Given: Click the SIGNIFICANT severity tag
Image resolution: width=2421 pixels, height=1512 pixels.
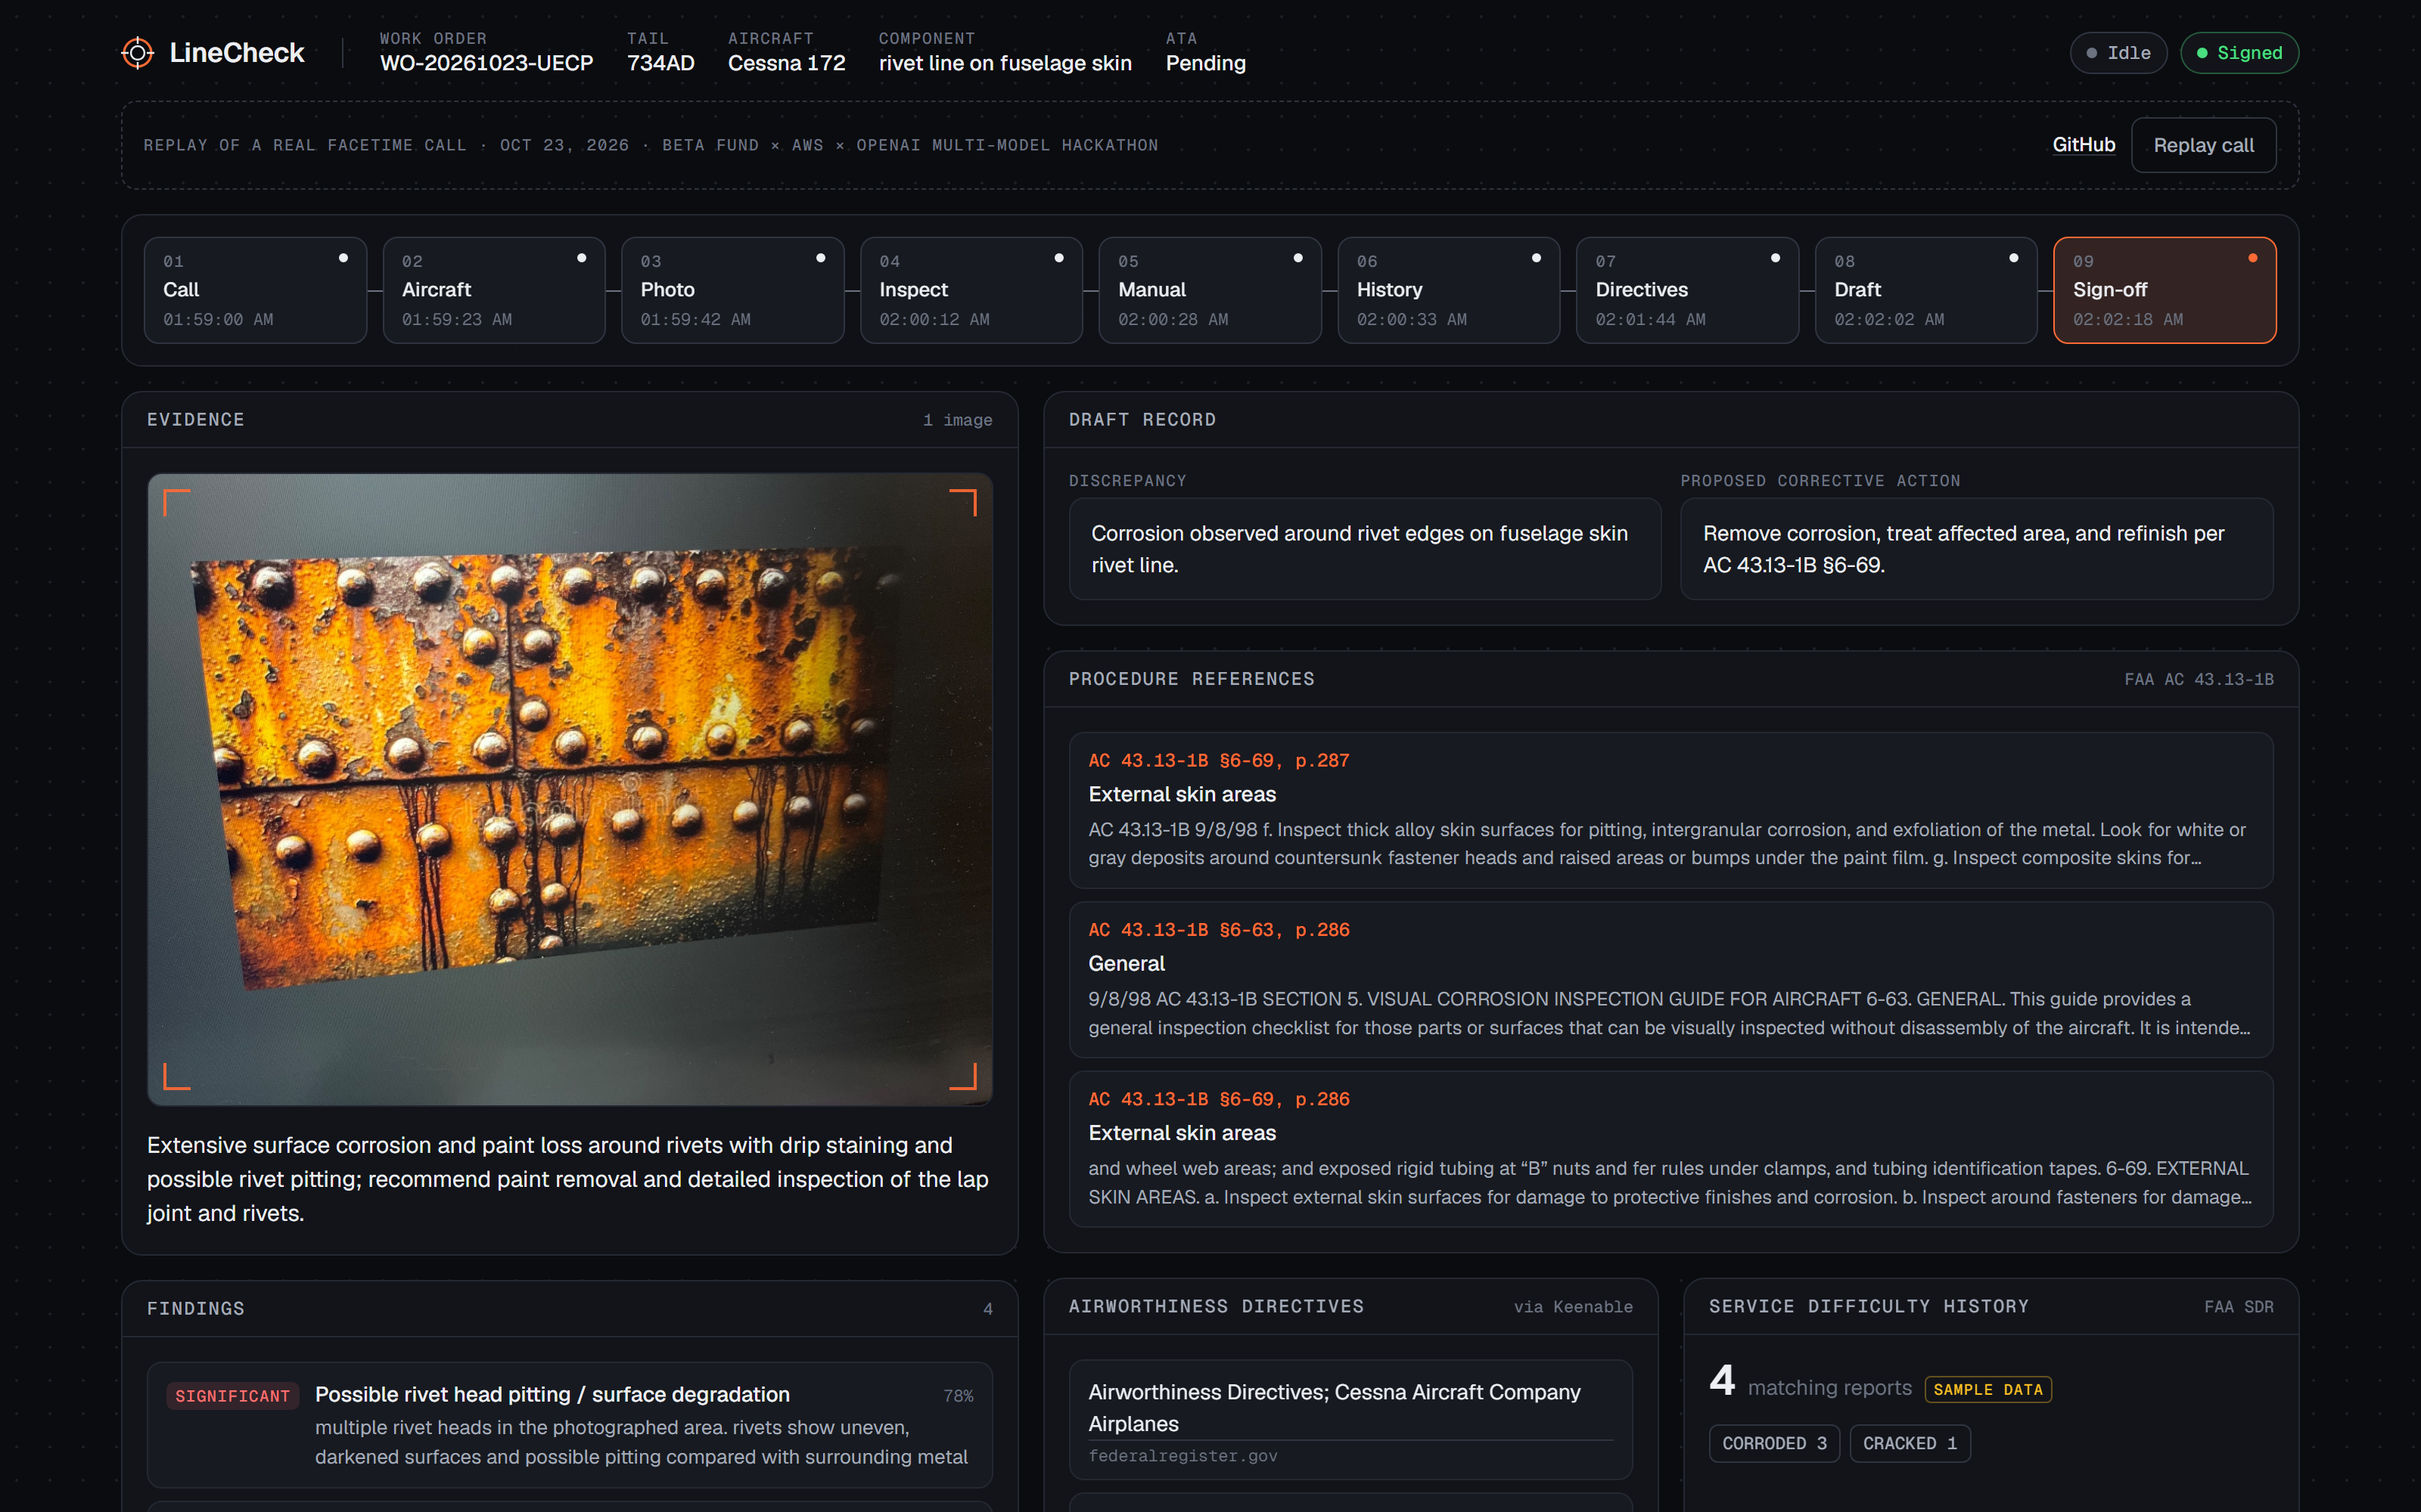Looking at the screenshot, I should click(x=232, y=1396).
